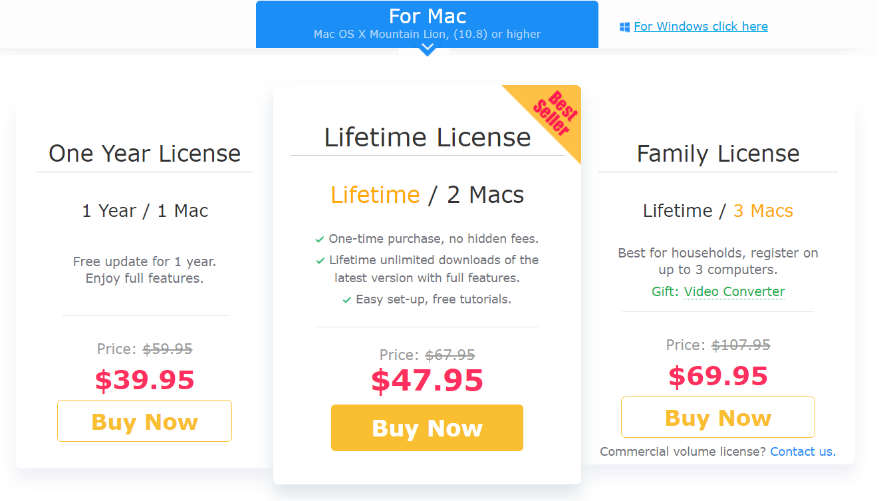Image resolution: width=891 pixels, height=501 pixels.
Task: Click the orange 3 Macs text
Action: (x=763, y=211)
